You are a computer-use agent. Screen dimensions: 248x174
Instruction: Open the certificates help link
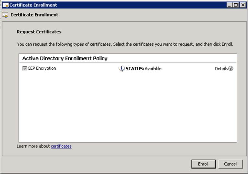click(61, 146)
